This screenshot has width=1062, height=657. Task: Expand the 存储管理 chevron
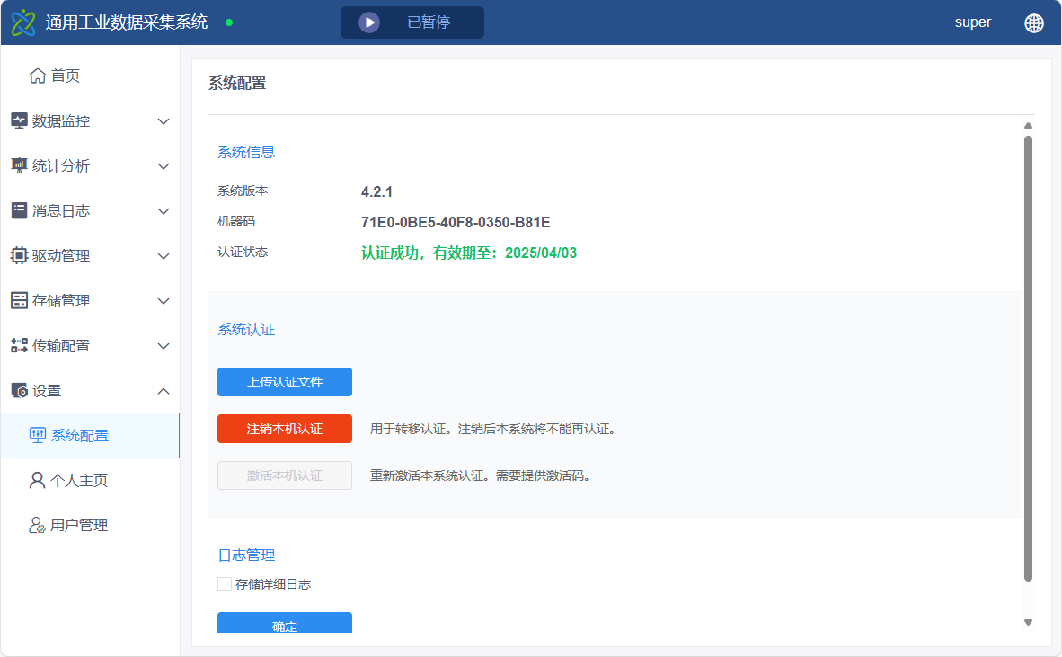(x=164, y=301)
